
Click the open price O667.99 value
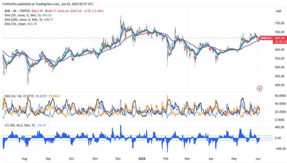click(x=38, y=11)
